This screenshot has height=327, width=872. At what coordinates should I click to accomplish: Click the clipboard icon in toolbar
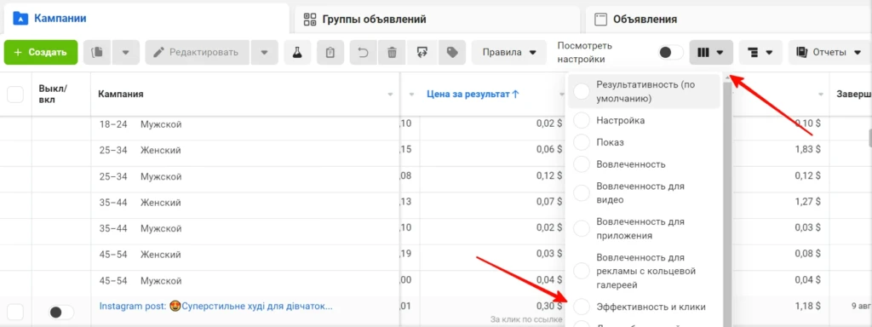coord(330,52)
